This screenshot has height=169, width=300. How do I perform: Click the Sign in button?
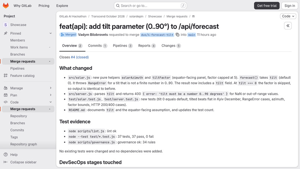click(290, 6)
